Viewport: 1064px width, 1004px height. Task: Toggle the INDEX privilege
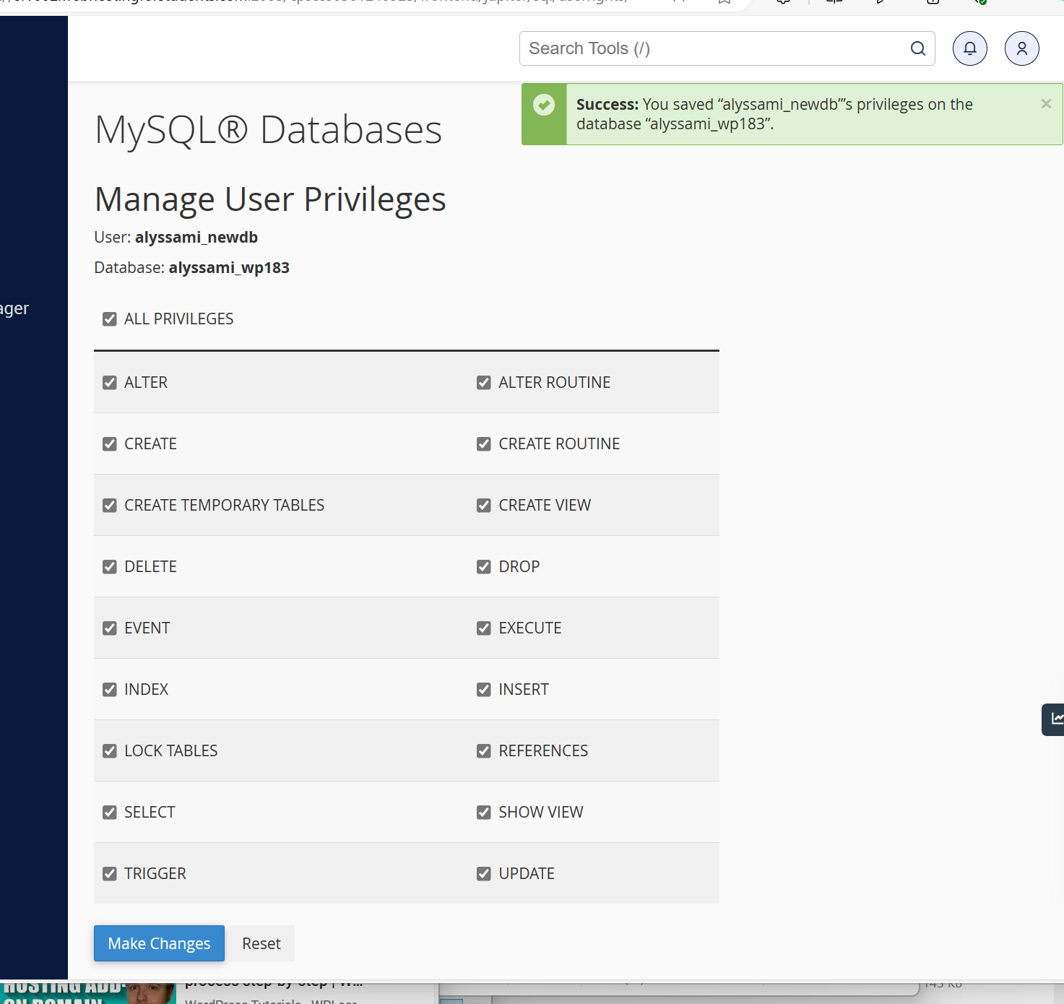(x=110, y=690)
